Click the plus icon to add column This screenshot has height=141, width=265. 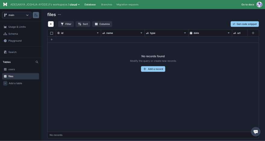[x=253, y=33]
